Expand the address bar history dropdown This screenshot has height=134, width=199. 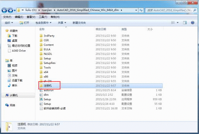[136, 10]
